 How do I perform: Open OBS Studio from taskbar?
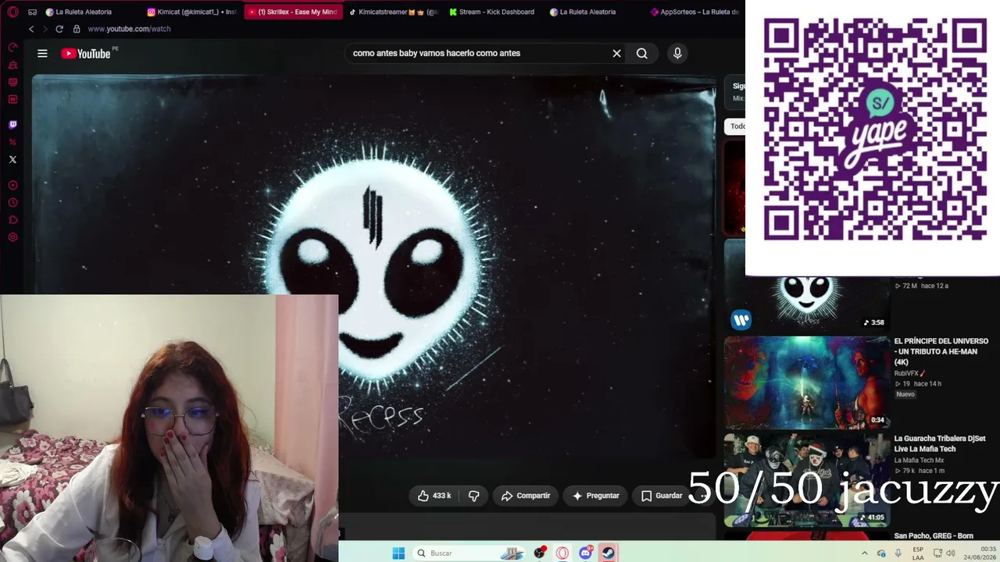(x=540, y=553)
